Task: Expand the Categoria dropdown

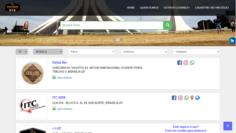Action: (x=196, y=52)
